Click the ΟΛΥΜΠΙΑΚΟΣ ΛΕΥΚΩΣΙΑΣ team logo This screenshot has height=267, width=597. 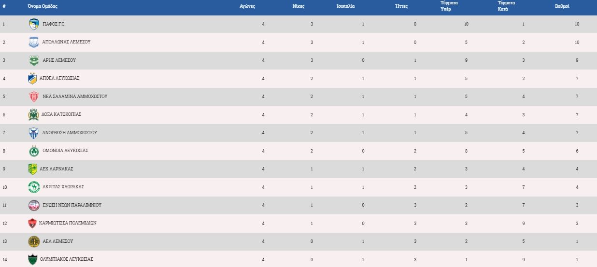point(33,259)
